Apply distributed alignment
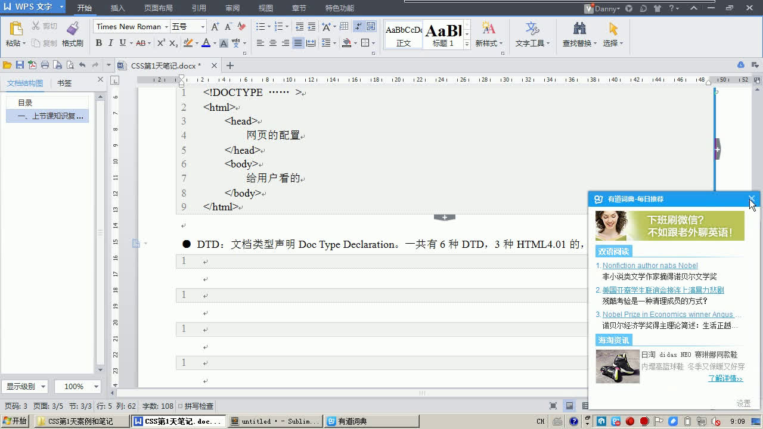 [x=311, y=43]
